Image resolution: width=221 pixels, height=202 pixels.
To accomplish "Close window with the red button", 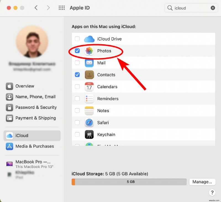I will point(9,8).
